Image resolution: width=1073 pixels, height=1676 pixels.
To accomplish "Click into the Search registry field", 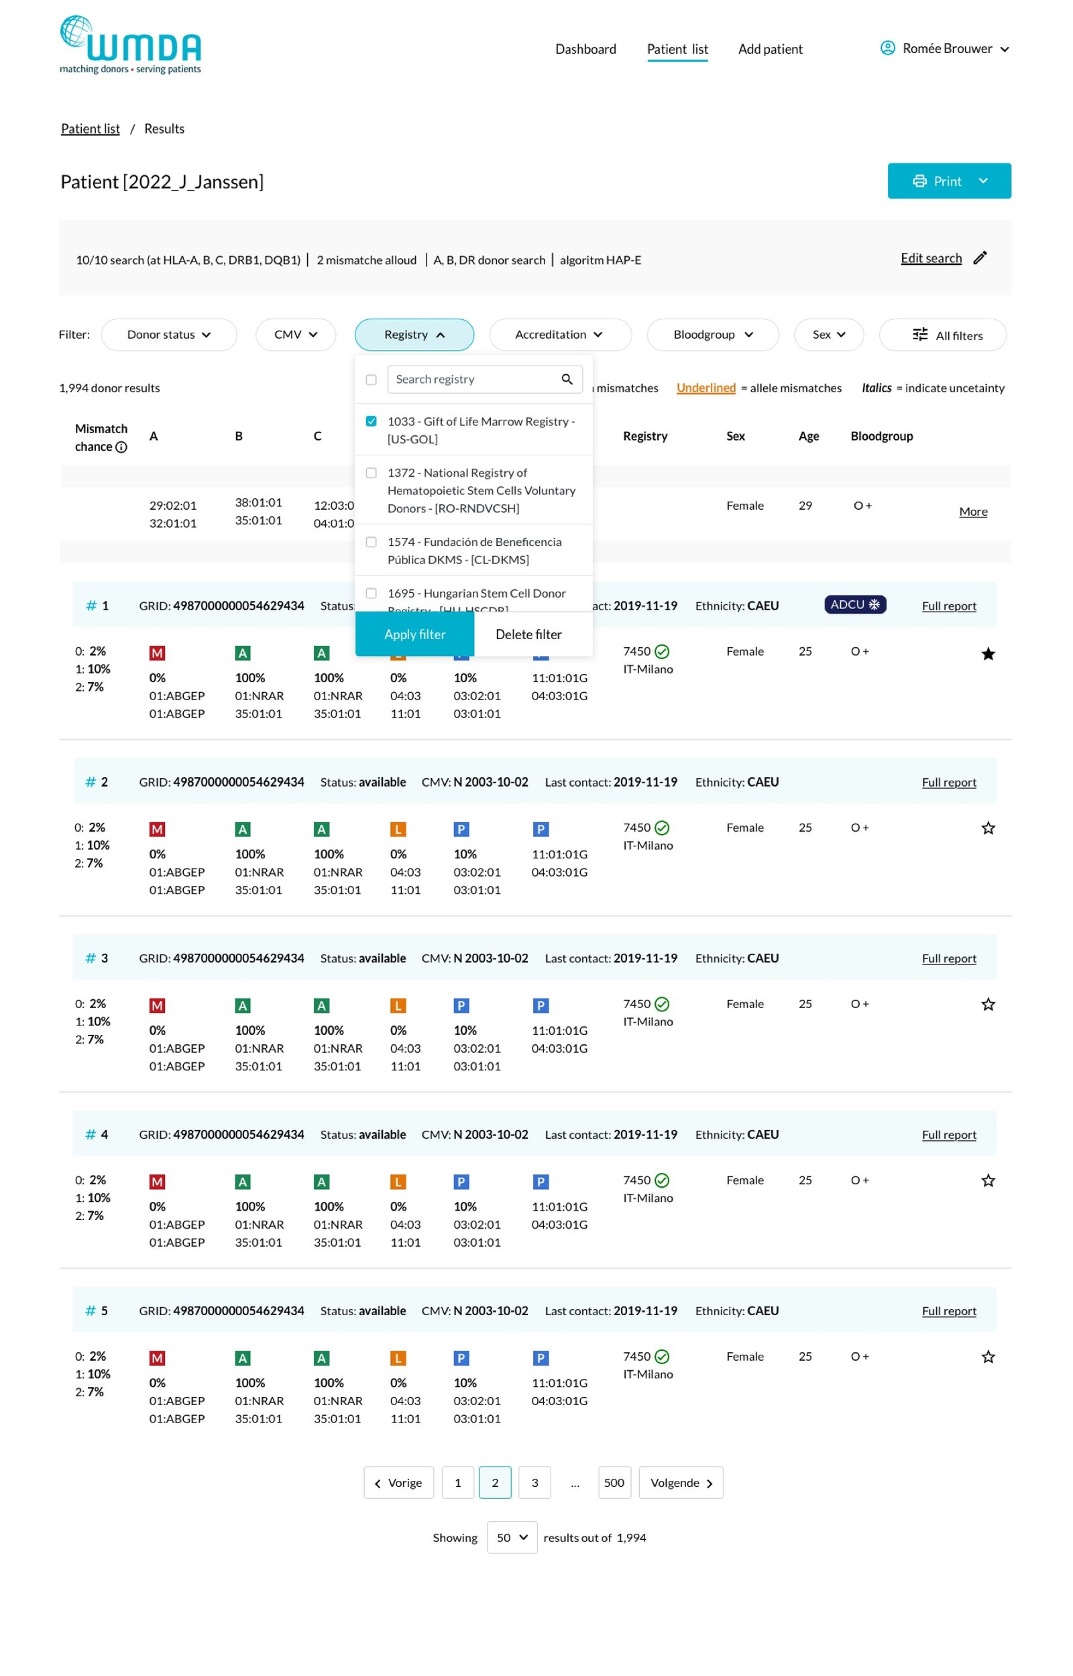I will [473, 379].
